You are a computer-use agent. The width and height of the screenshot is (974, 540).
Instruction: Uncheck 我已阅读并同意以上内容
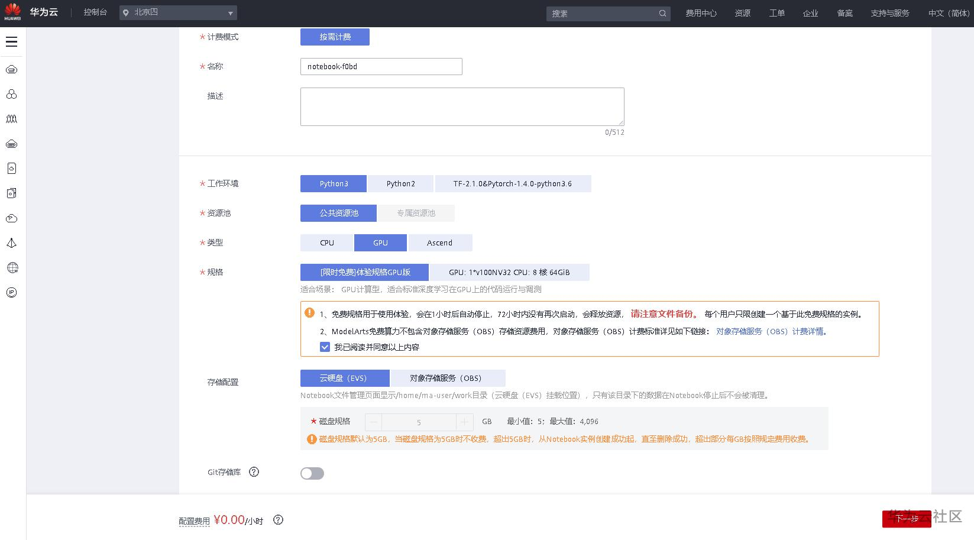(325, 347)
